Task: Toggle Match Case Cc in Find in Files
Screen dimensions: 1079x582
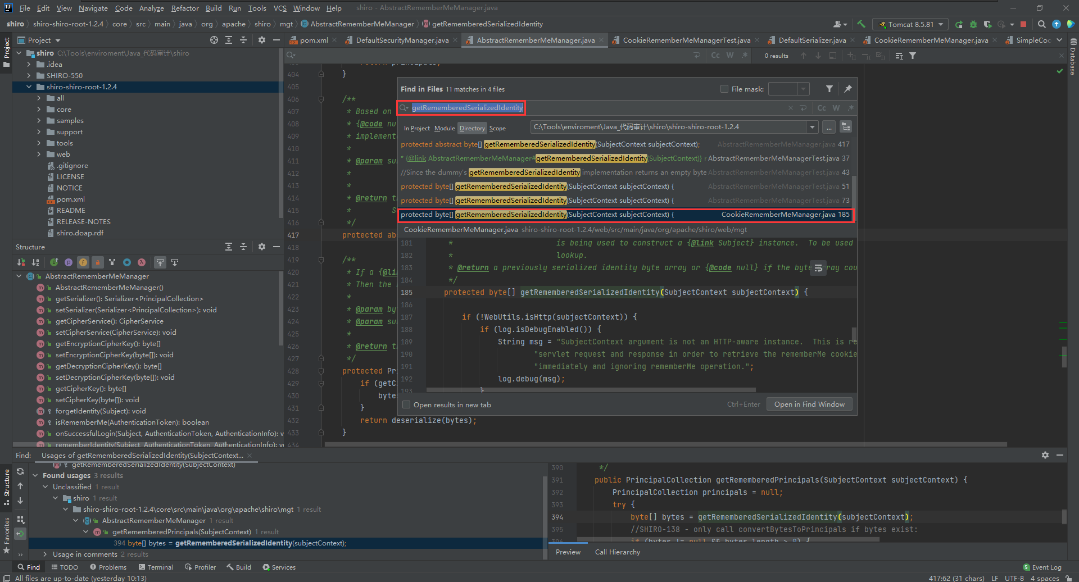Action: [x=822, y=108]
